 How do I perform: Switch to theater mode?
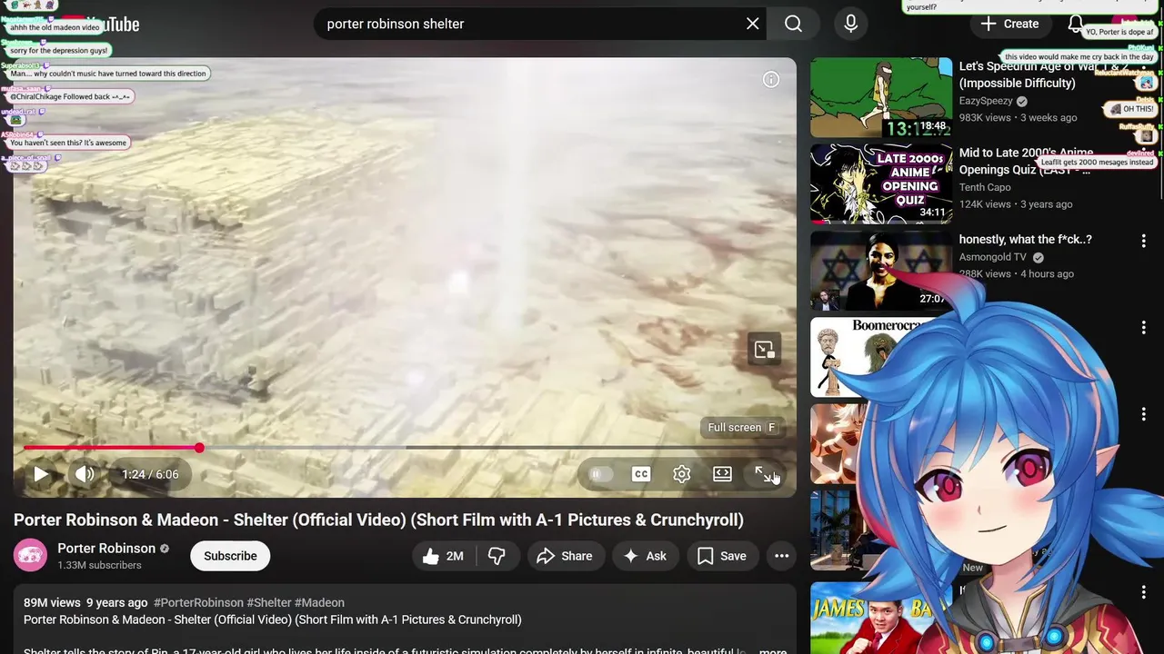(722, 474)
